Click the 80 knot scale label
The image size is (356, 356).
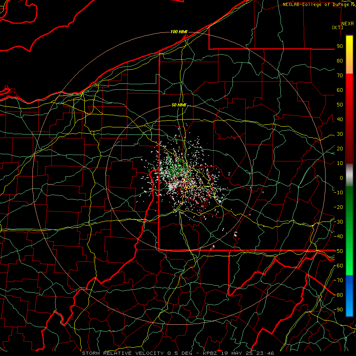click(340, 61)
